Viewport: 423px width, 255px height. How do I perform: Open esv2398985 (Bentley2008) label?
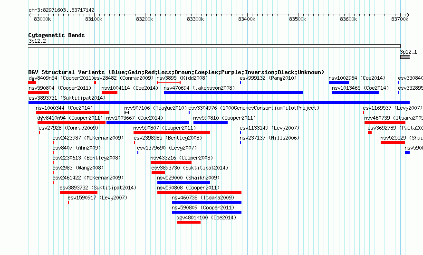click(168, 138)
